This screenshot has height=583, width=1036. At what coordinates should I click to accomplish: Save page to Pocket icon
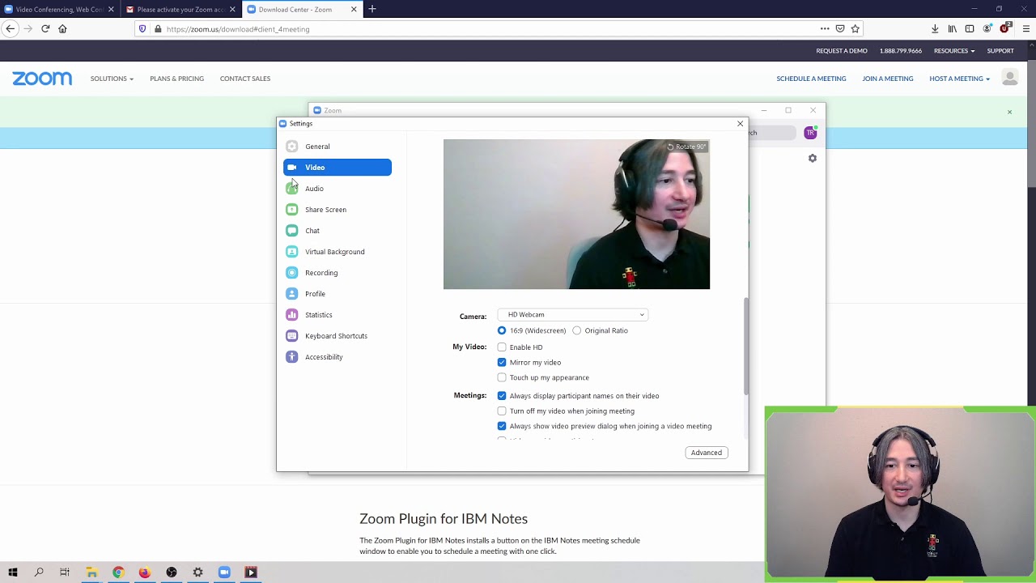pos(840,29)
